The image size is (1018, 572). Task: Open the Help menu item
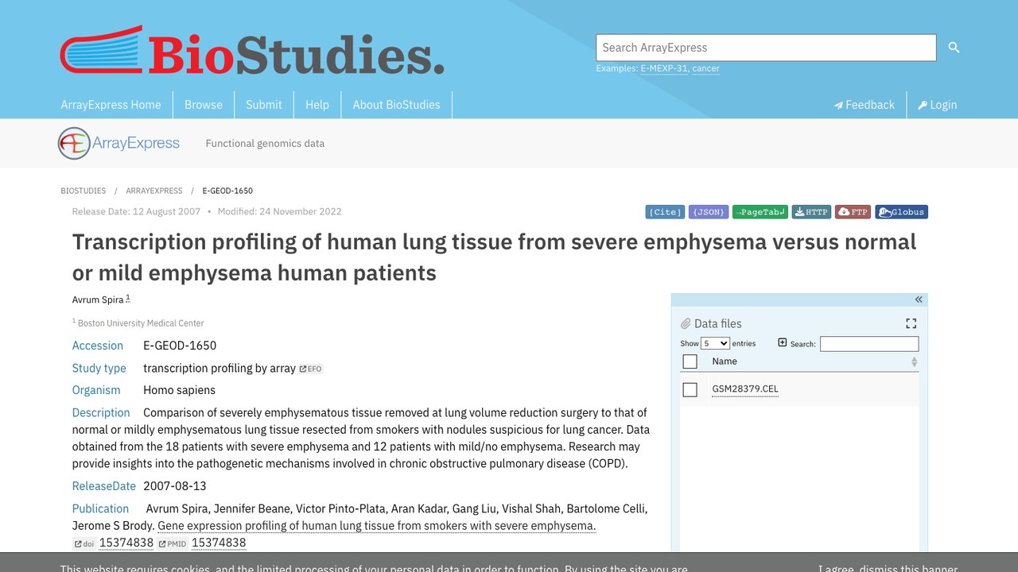coord(317,105)
